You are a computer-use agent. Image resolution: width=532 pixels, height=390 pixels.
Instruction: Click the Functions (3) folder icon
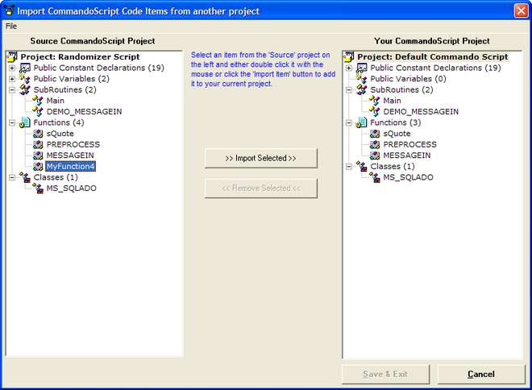[x=362, y=122]
